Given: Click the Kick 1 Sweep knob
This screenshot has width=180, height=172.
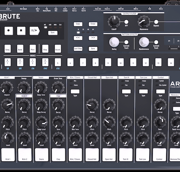Looking at the screenshot, I should (x=24, y=87).
